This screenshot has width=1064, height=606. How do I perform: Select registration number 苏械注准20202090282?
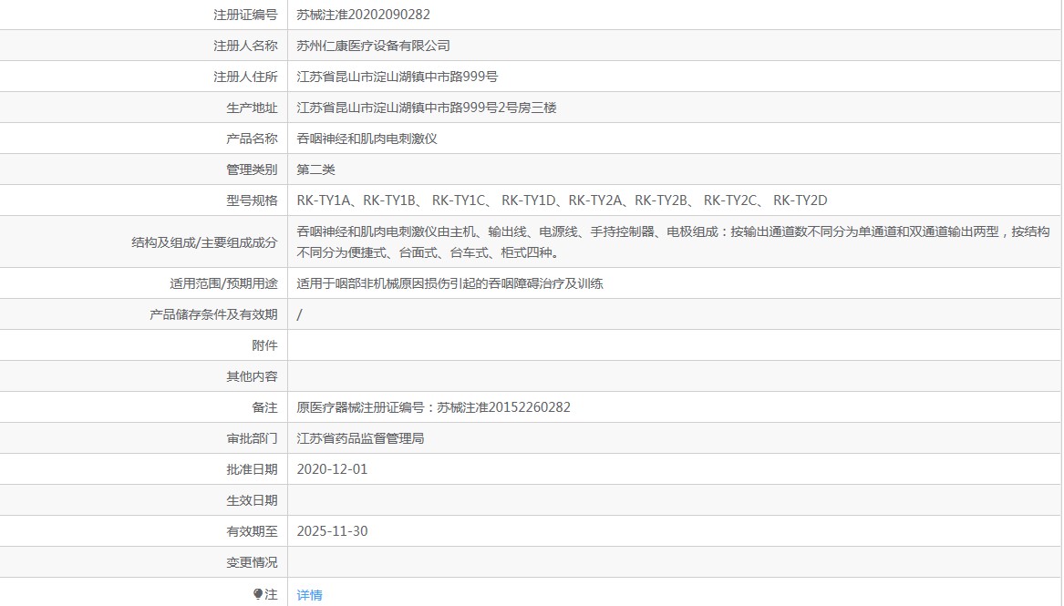[x=363, y=15]
